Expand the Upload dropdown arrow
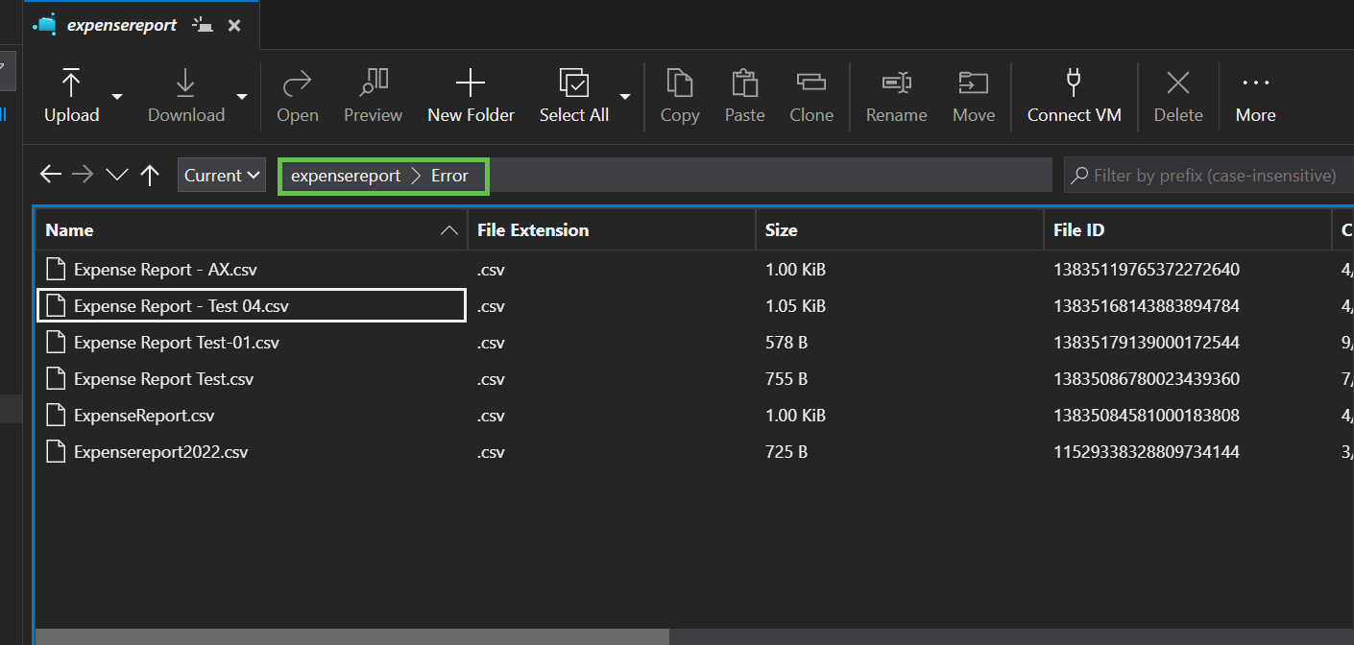This screenshot has width=1354, height=645. pos(117,96)
